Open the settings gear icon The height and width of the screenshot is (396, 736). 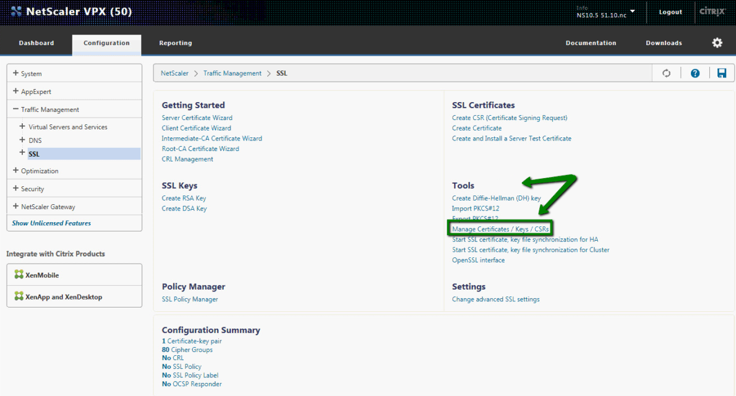(717, 42)
